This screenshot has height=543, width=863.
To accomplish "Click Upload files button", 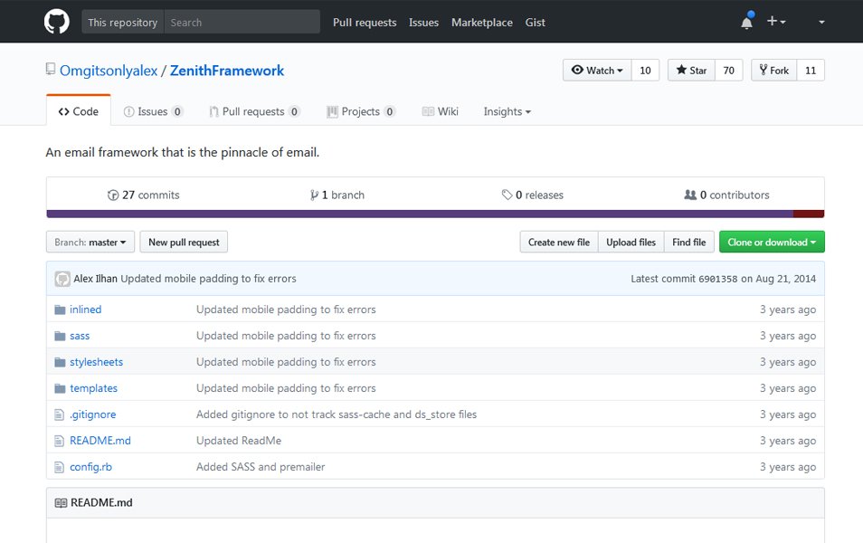I will (x=631, y=242).
